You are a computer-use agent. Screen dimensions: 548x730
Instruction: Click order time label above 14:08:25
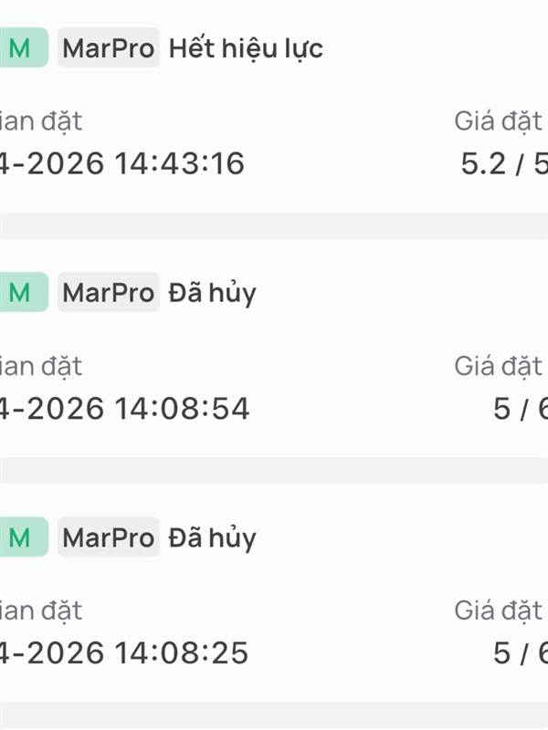coord(41,610)
